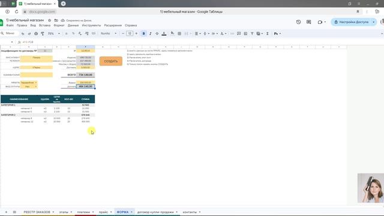
Task: Open more number formats (123)
Action: (94, 34)
